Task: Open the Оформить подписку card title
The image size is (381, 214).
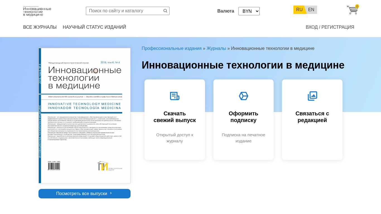Action: 243,117
